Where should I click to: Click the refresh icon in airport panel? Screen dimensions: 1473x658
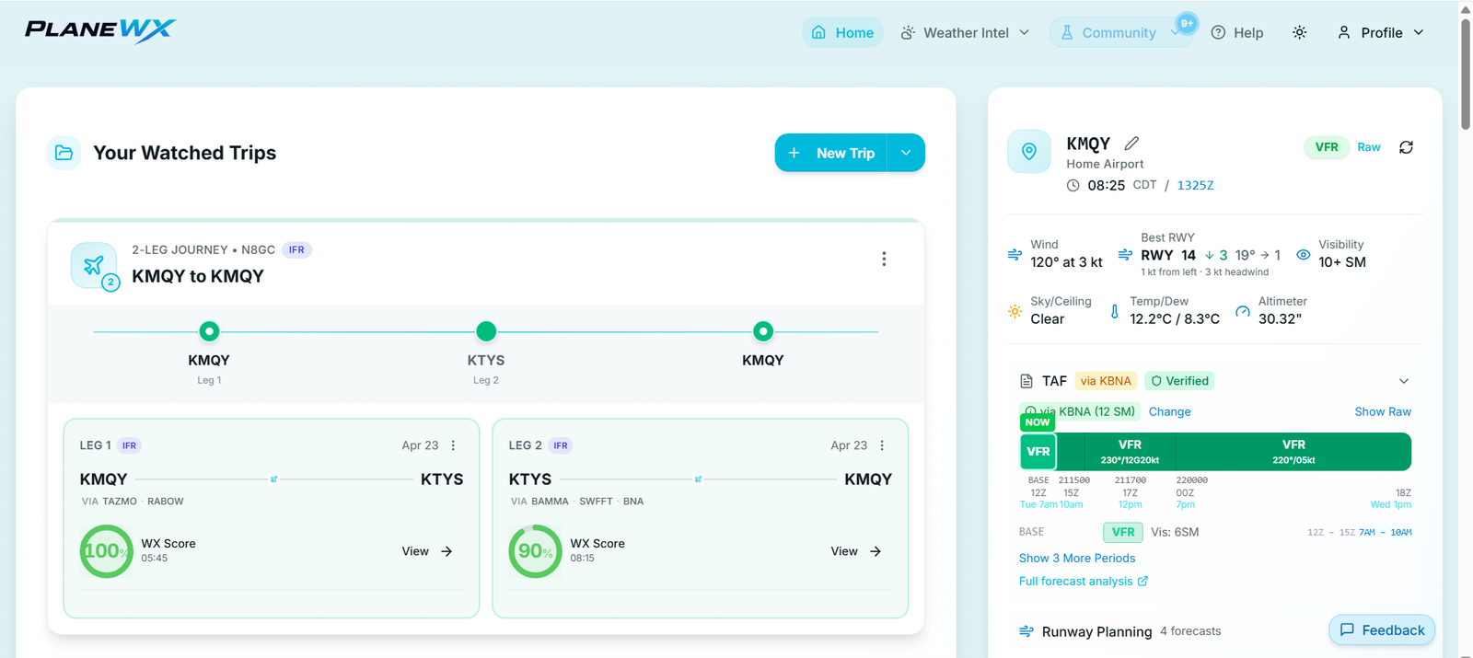tap(1406, 147)
